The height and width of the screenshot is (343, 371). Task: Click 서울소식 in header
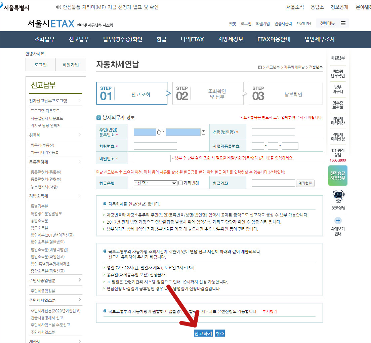(295, 7)
